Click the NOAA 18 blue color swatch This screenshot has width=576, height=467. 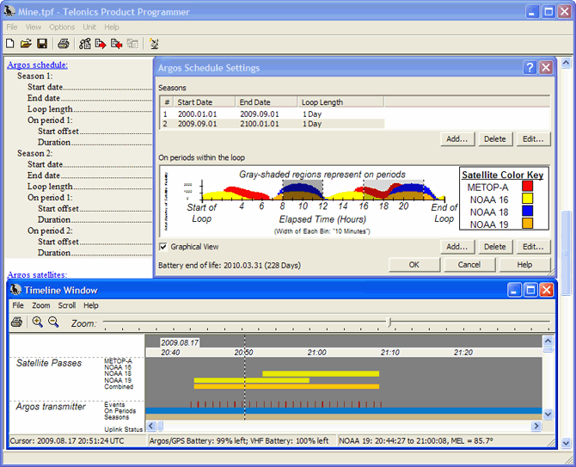(x=527, y=211)
